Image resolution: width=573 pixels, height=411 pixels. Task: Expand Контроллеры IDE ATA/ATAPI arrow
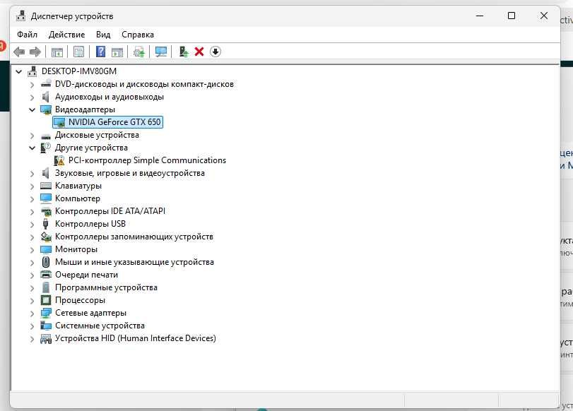click(33, 212)
